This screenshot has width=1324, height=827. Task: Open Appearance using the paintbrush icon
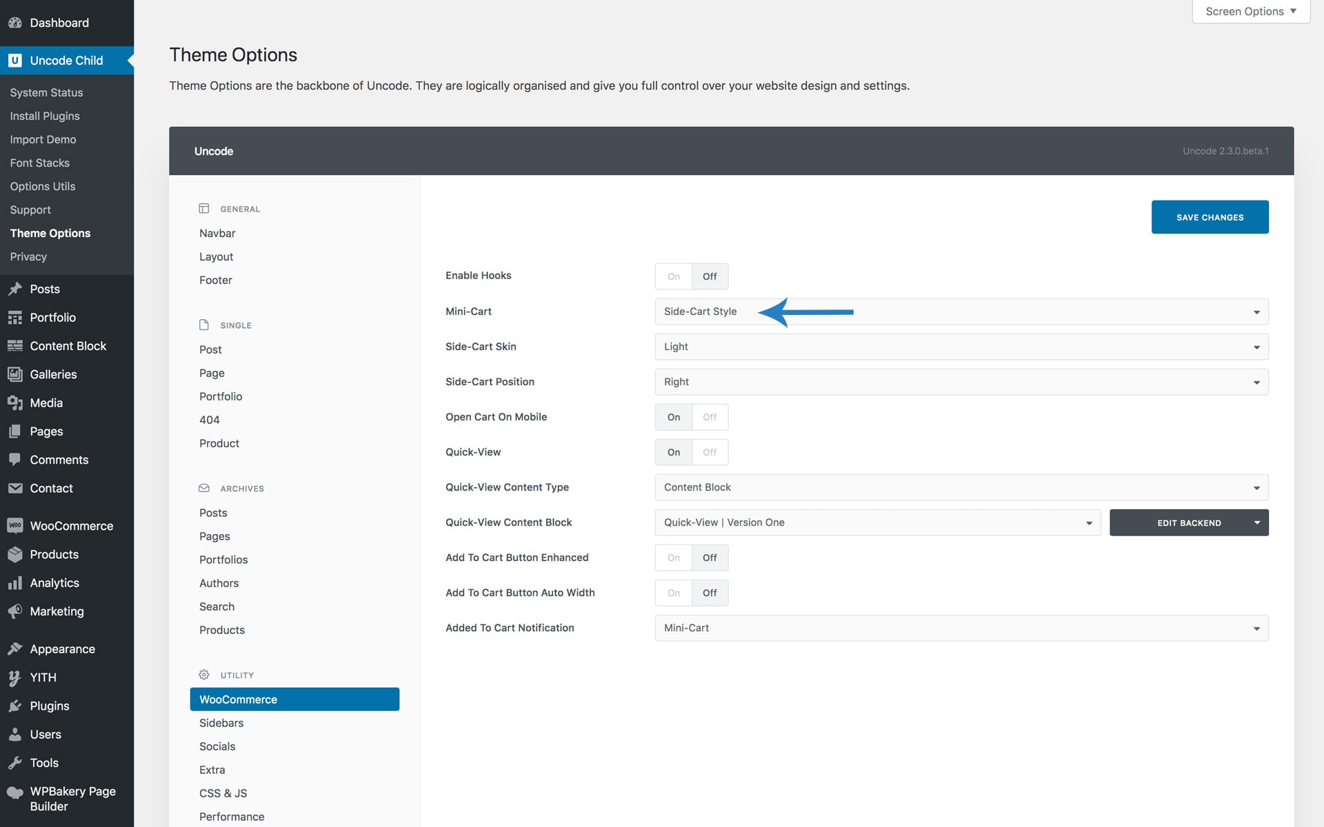pyautogui.click(x=14, y=649)
